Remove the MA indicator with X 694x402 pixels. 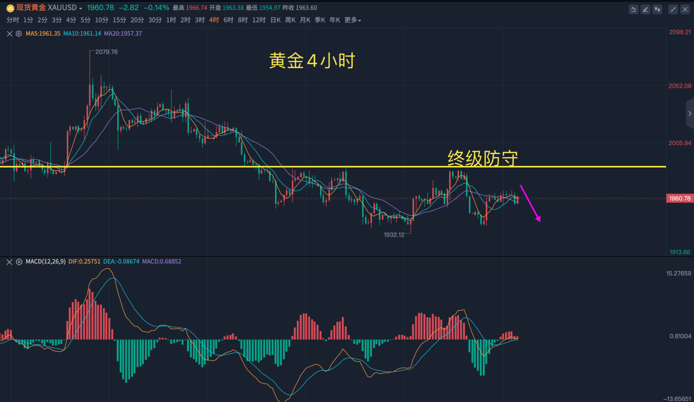click(9, 33)
